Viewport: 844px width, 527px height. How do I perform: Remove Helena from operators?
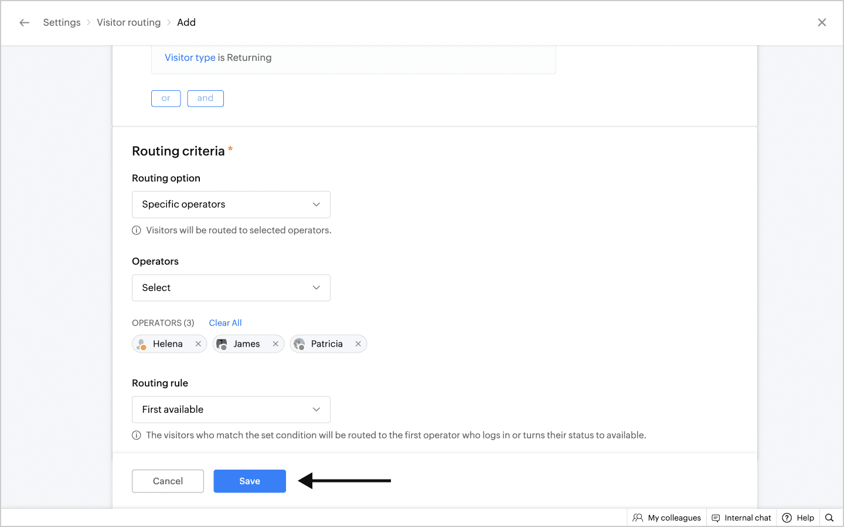[198, 344]
